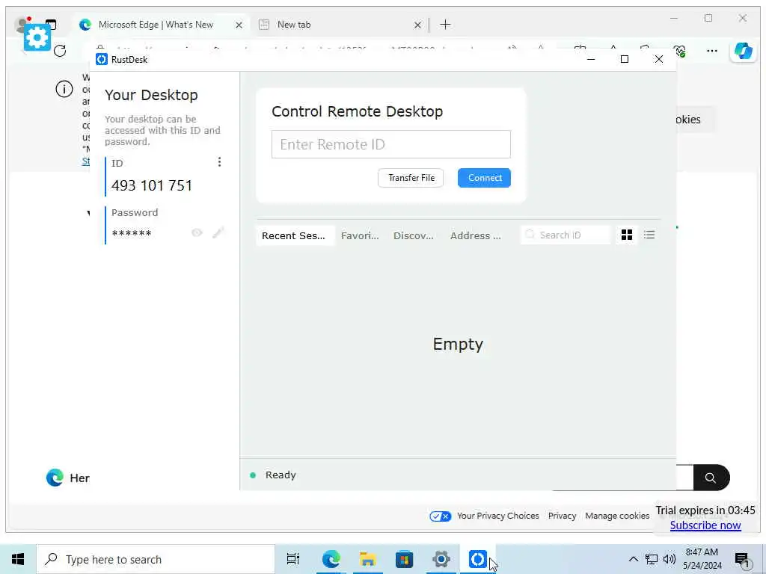Click the Edge page search magnifier button

[711, 478]
